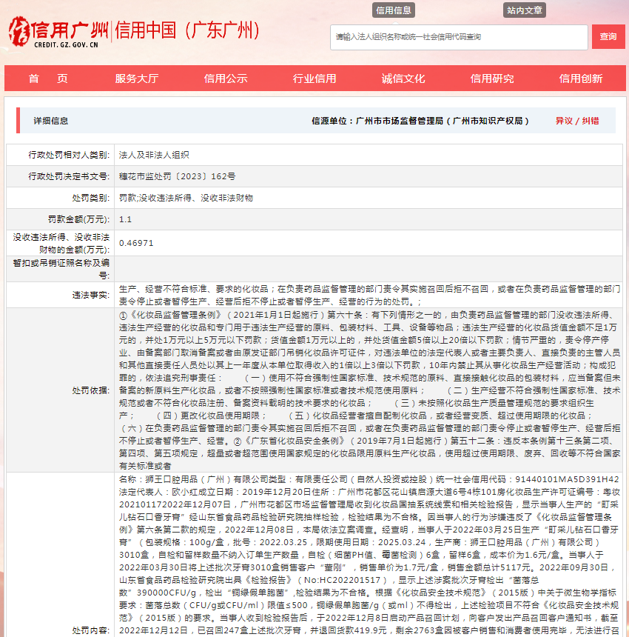Expand the 诚信文化 navigation menu
This screenshot has width=629, height=637.
pos(403,78)
